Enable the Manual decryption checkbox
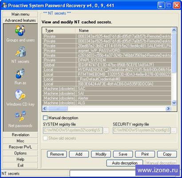 click(45, 118)
